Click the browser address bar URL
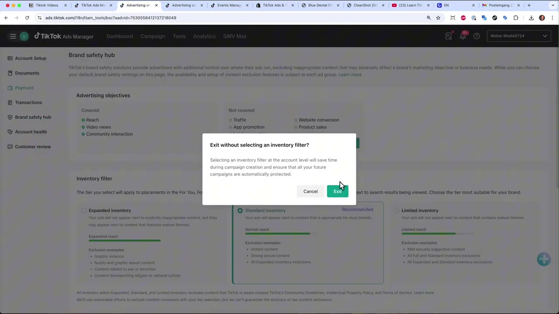This screenshot has width=559, height=314. tap(110, 18)
